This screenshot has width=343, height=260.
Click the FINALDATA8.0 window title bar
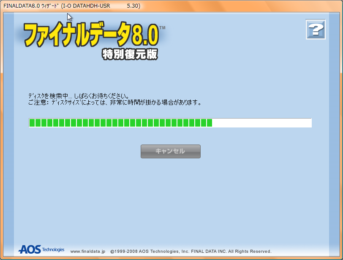(171, 6)
